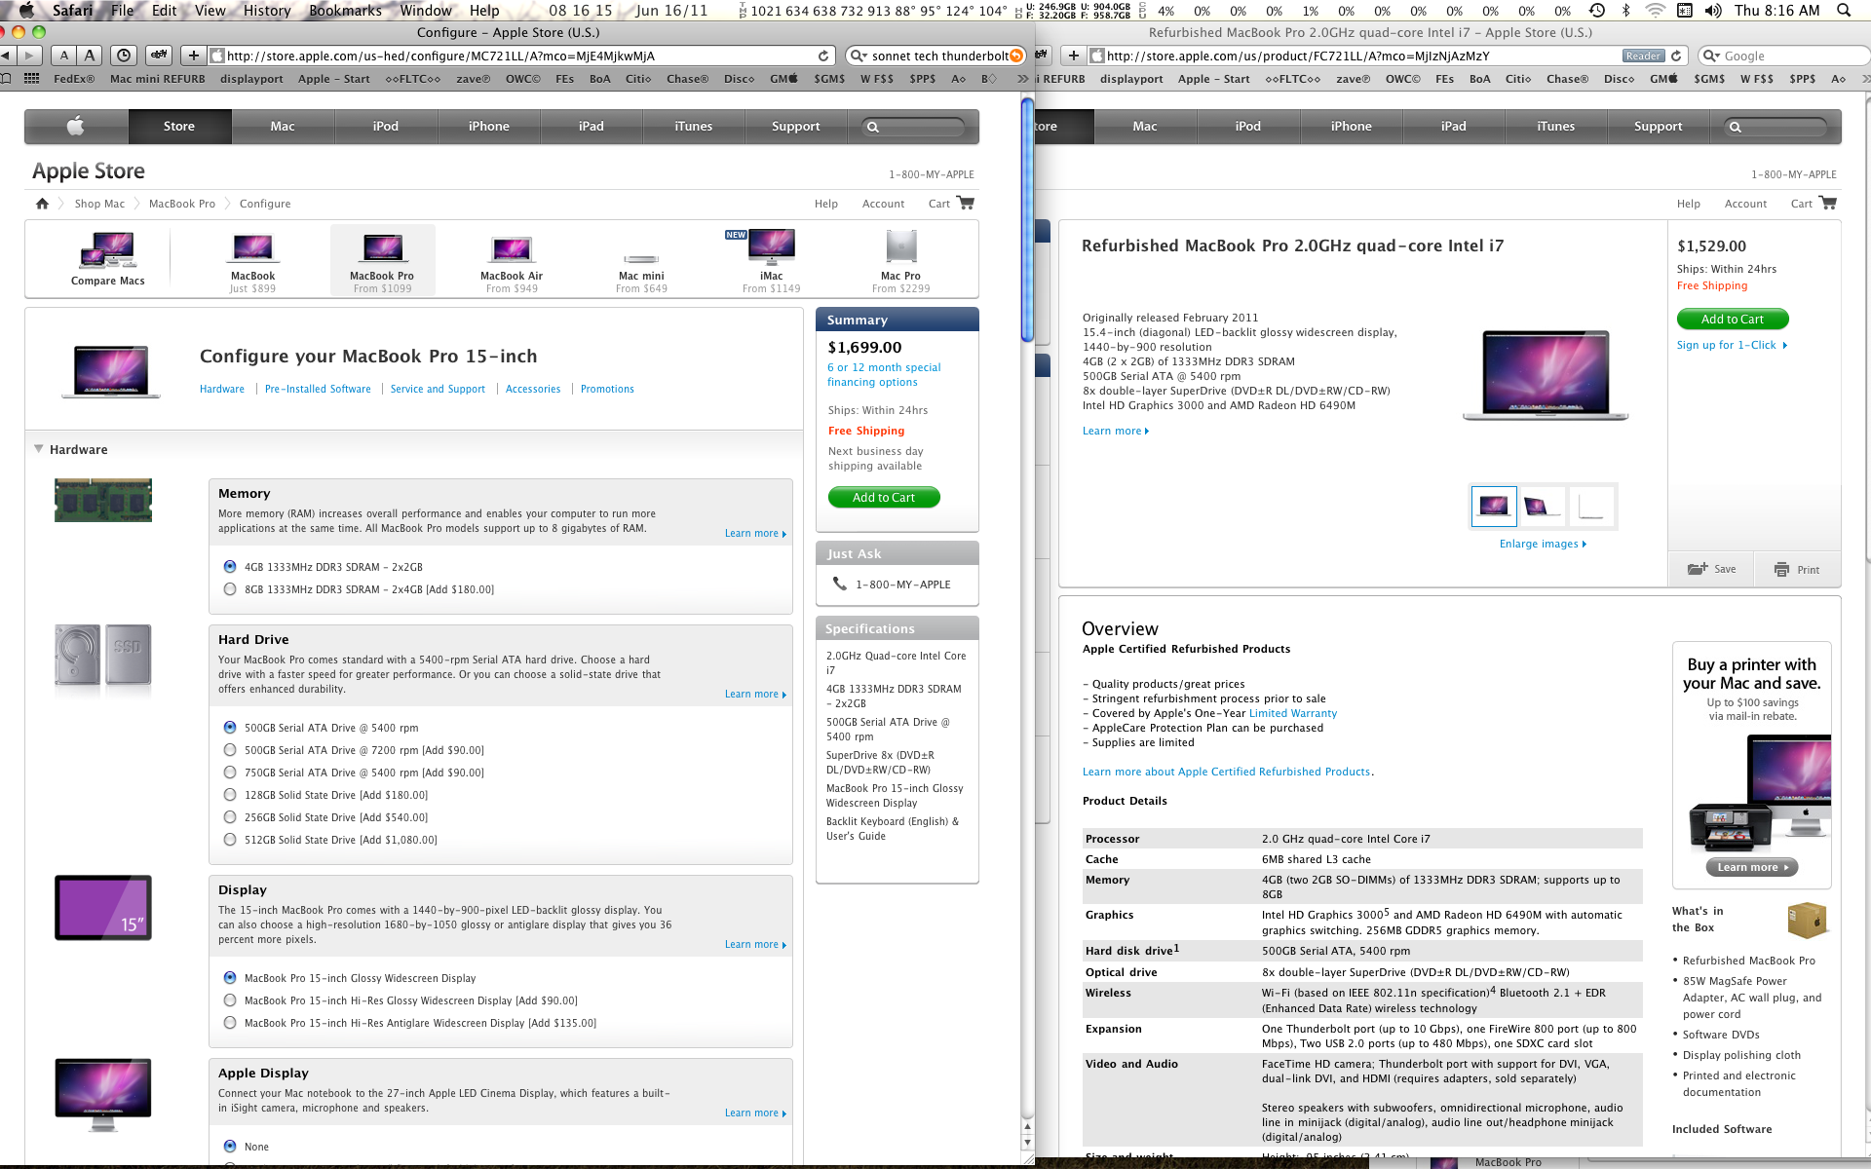The image size is (1871, 1169).
Task: Select 4GB 1333MHz DDR3 SDRAM memory option
Action: click(230, 566)
